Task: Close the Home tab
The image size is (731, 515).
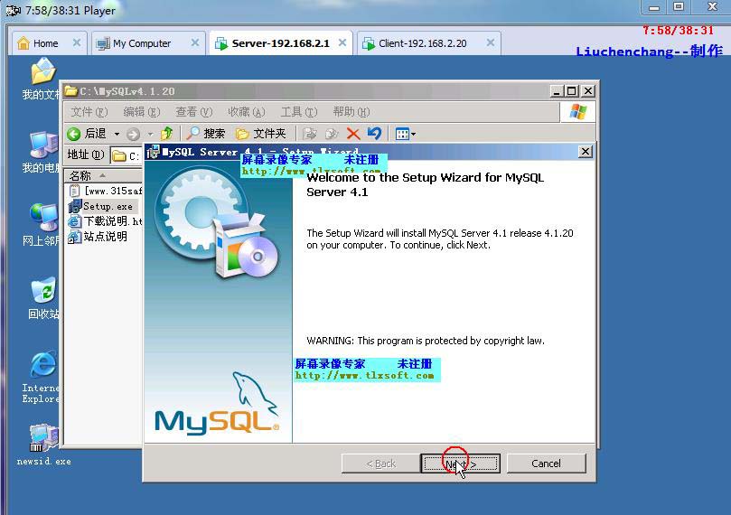Action: [x=77, y=42]
